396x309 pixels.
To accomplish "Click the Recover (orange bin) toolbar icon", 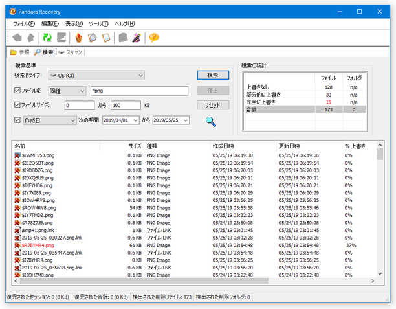I will [x=79, y=38].
